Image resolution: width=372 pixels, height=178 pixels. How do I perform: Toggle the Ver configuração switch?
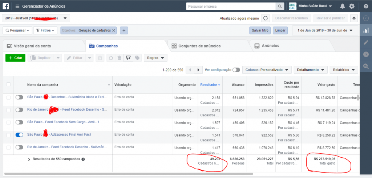point(236,70)
